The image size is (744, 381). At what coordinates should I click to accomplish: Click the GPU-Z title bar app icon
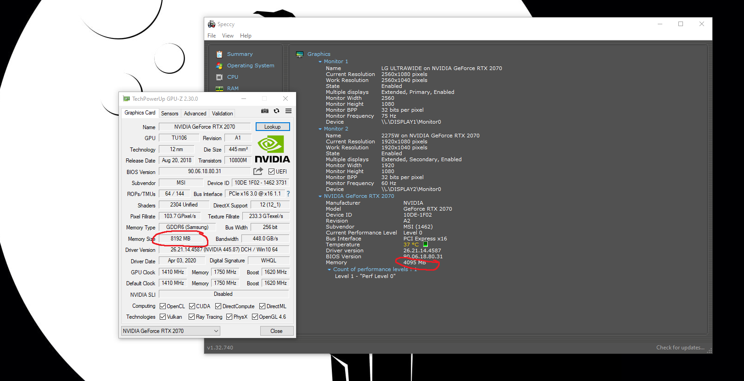(x=127, y=98)
